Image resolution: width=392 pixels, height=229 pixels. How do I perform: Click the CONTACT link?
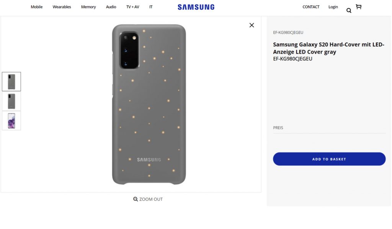tap(311, 7)
